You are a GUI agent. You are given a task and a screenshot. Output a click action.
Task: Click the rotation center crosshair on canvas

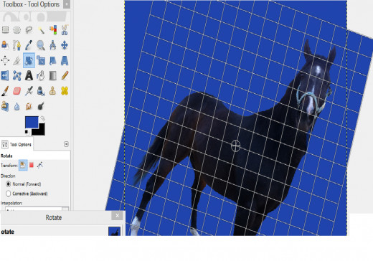coord(235,146)
